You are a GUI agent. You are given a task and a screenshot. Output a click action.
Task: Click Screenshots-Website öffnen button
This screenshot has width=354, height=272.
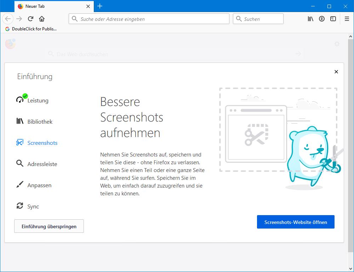point(296,222)
